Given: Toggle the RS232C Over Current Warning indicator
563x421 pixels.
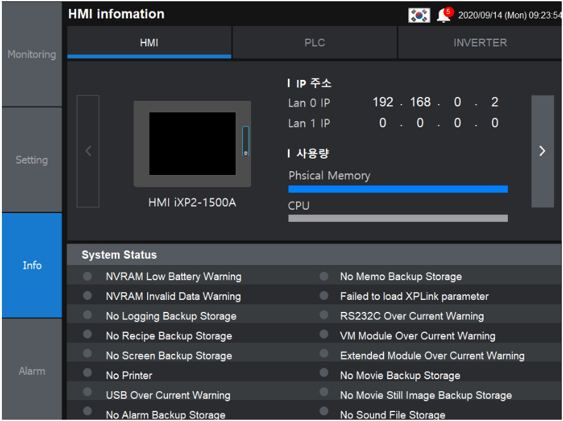Looking at the screenshot, I should pyautogui.click(x=324, y=316).
